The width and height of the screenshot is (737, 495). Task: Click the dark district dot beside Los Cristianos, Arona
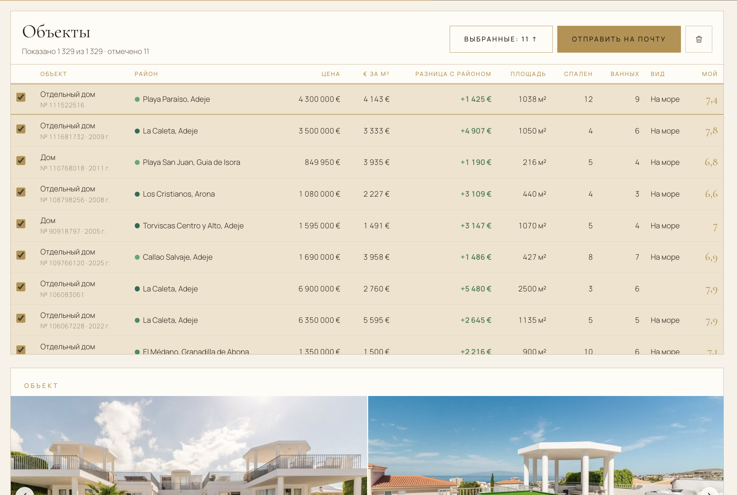tap(137, 194)
